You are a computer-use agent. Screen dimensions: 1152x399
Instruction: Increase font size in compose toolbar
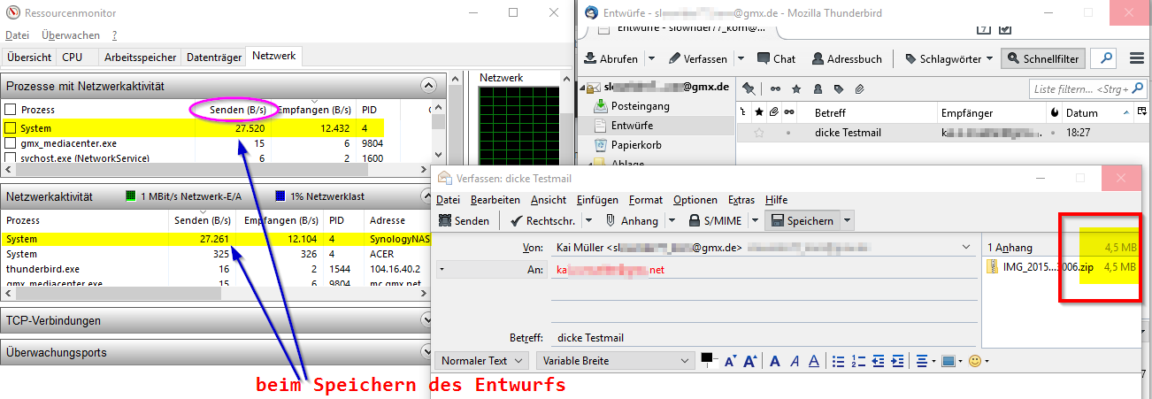click(751, 361)
